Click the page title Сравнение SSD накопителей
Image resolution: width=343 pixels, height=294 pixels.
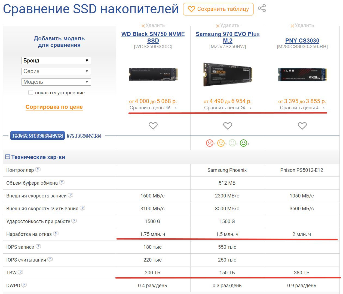(x=91, y=9)
